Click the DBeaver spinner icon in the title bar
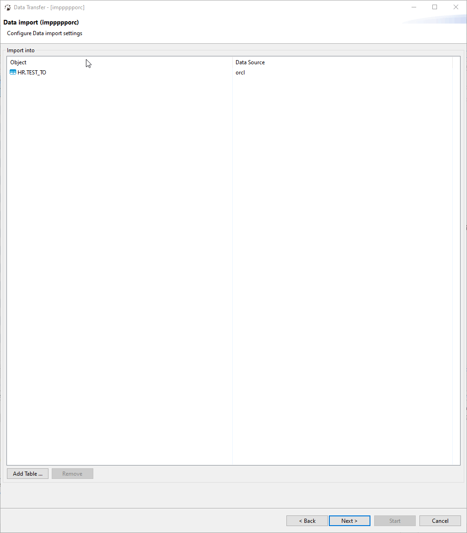This screenshot has height=533, width=467. click(x=7, y=7)
